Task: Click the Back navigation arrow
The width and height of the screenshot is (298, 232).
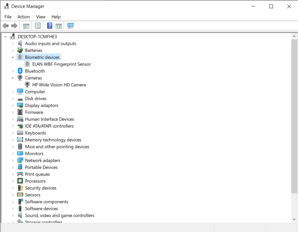Action: point(6,26)
